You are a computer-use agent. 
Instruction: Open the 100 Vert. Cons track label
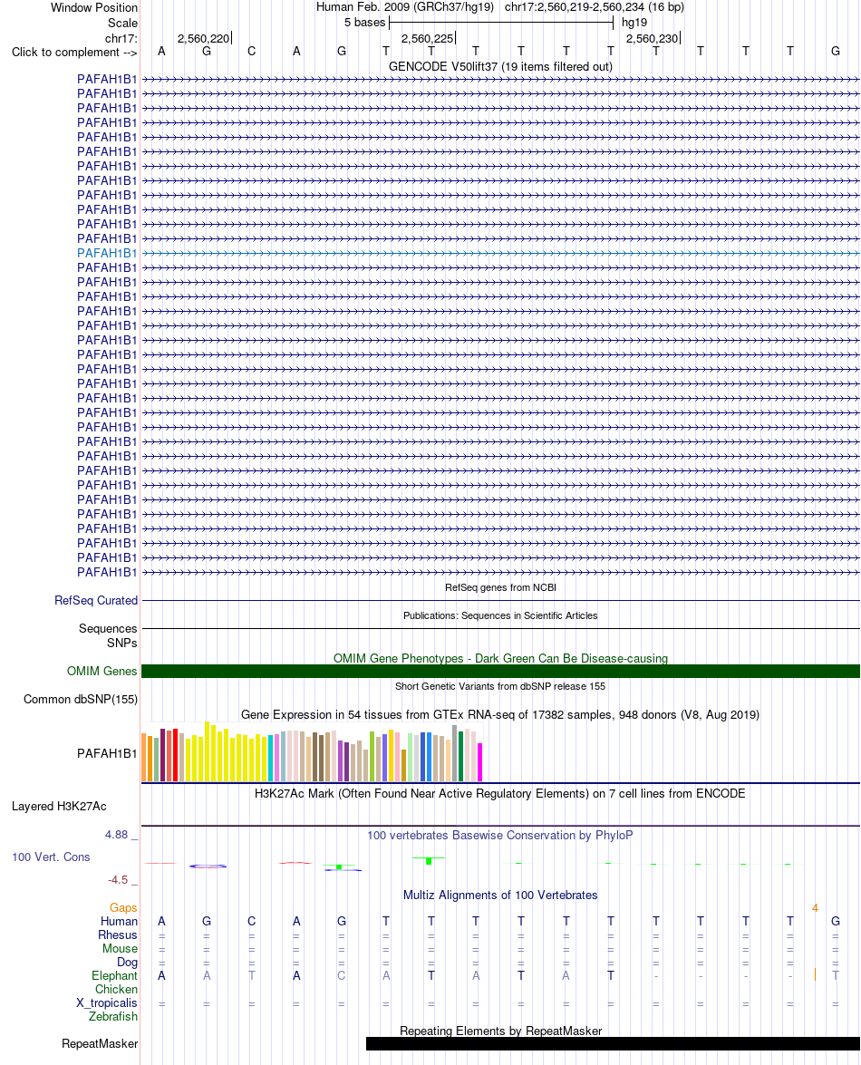(x=51, y=857)
